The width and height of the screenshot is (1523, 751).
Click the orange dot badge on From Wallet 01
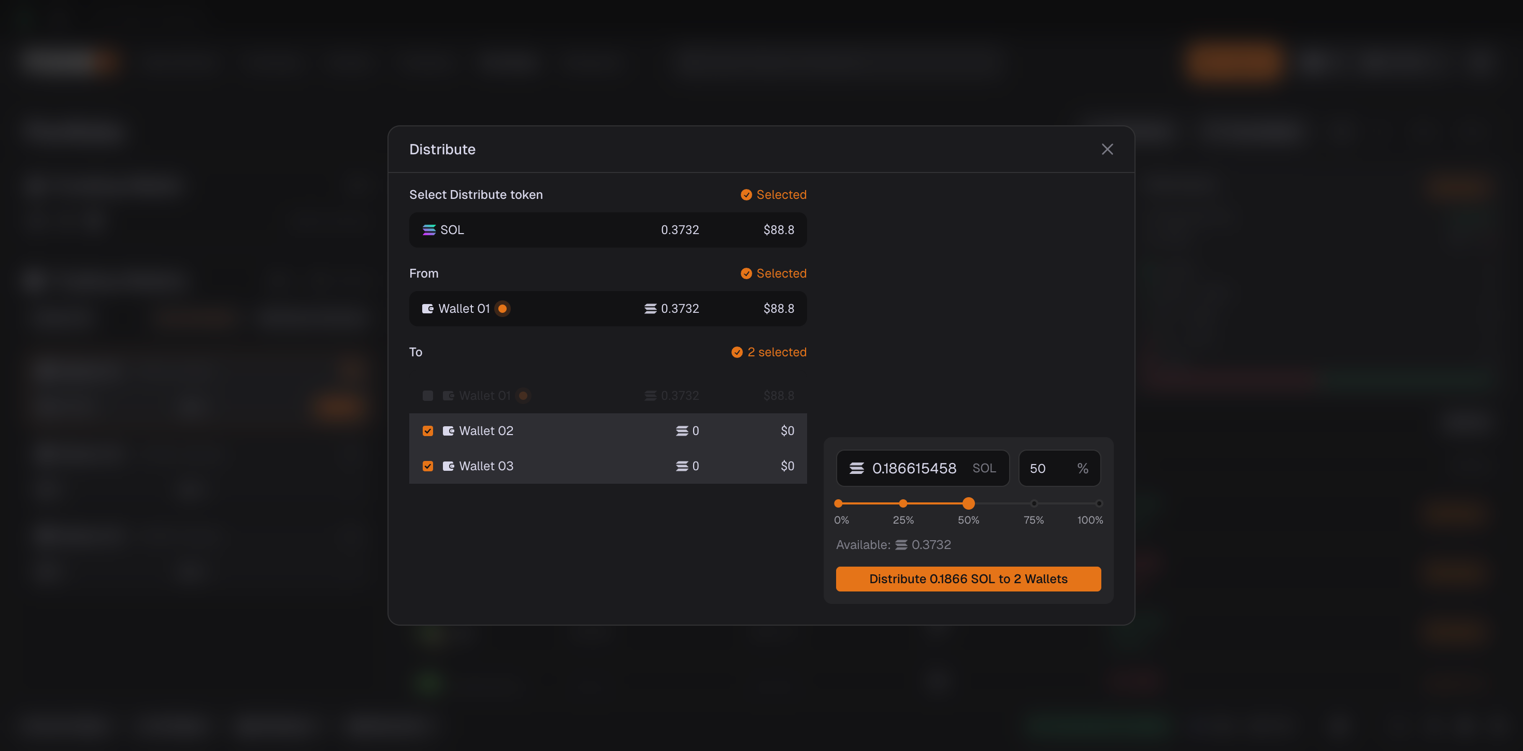point(502,309)
